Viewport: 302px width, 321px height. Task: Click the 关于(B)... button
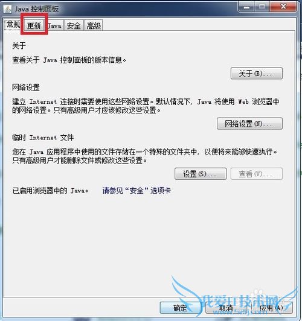tap(257, 73)
